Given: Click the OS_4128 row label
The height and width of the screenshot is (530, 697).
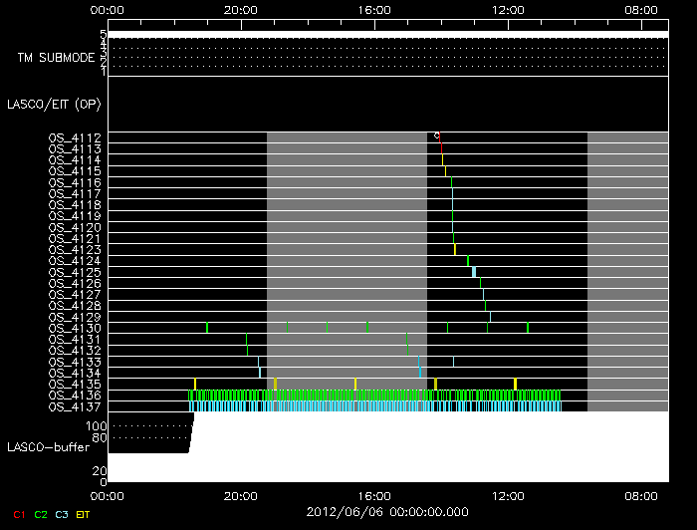Looking at the screenshot, I should 75,306.
